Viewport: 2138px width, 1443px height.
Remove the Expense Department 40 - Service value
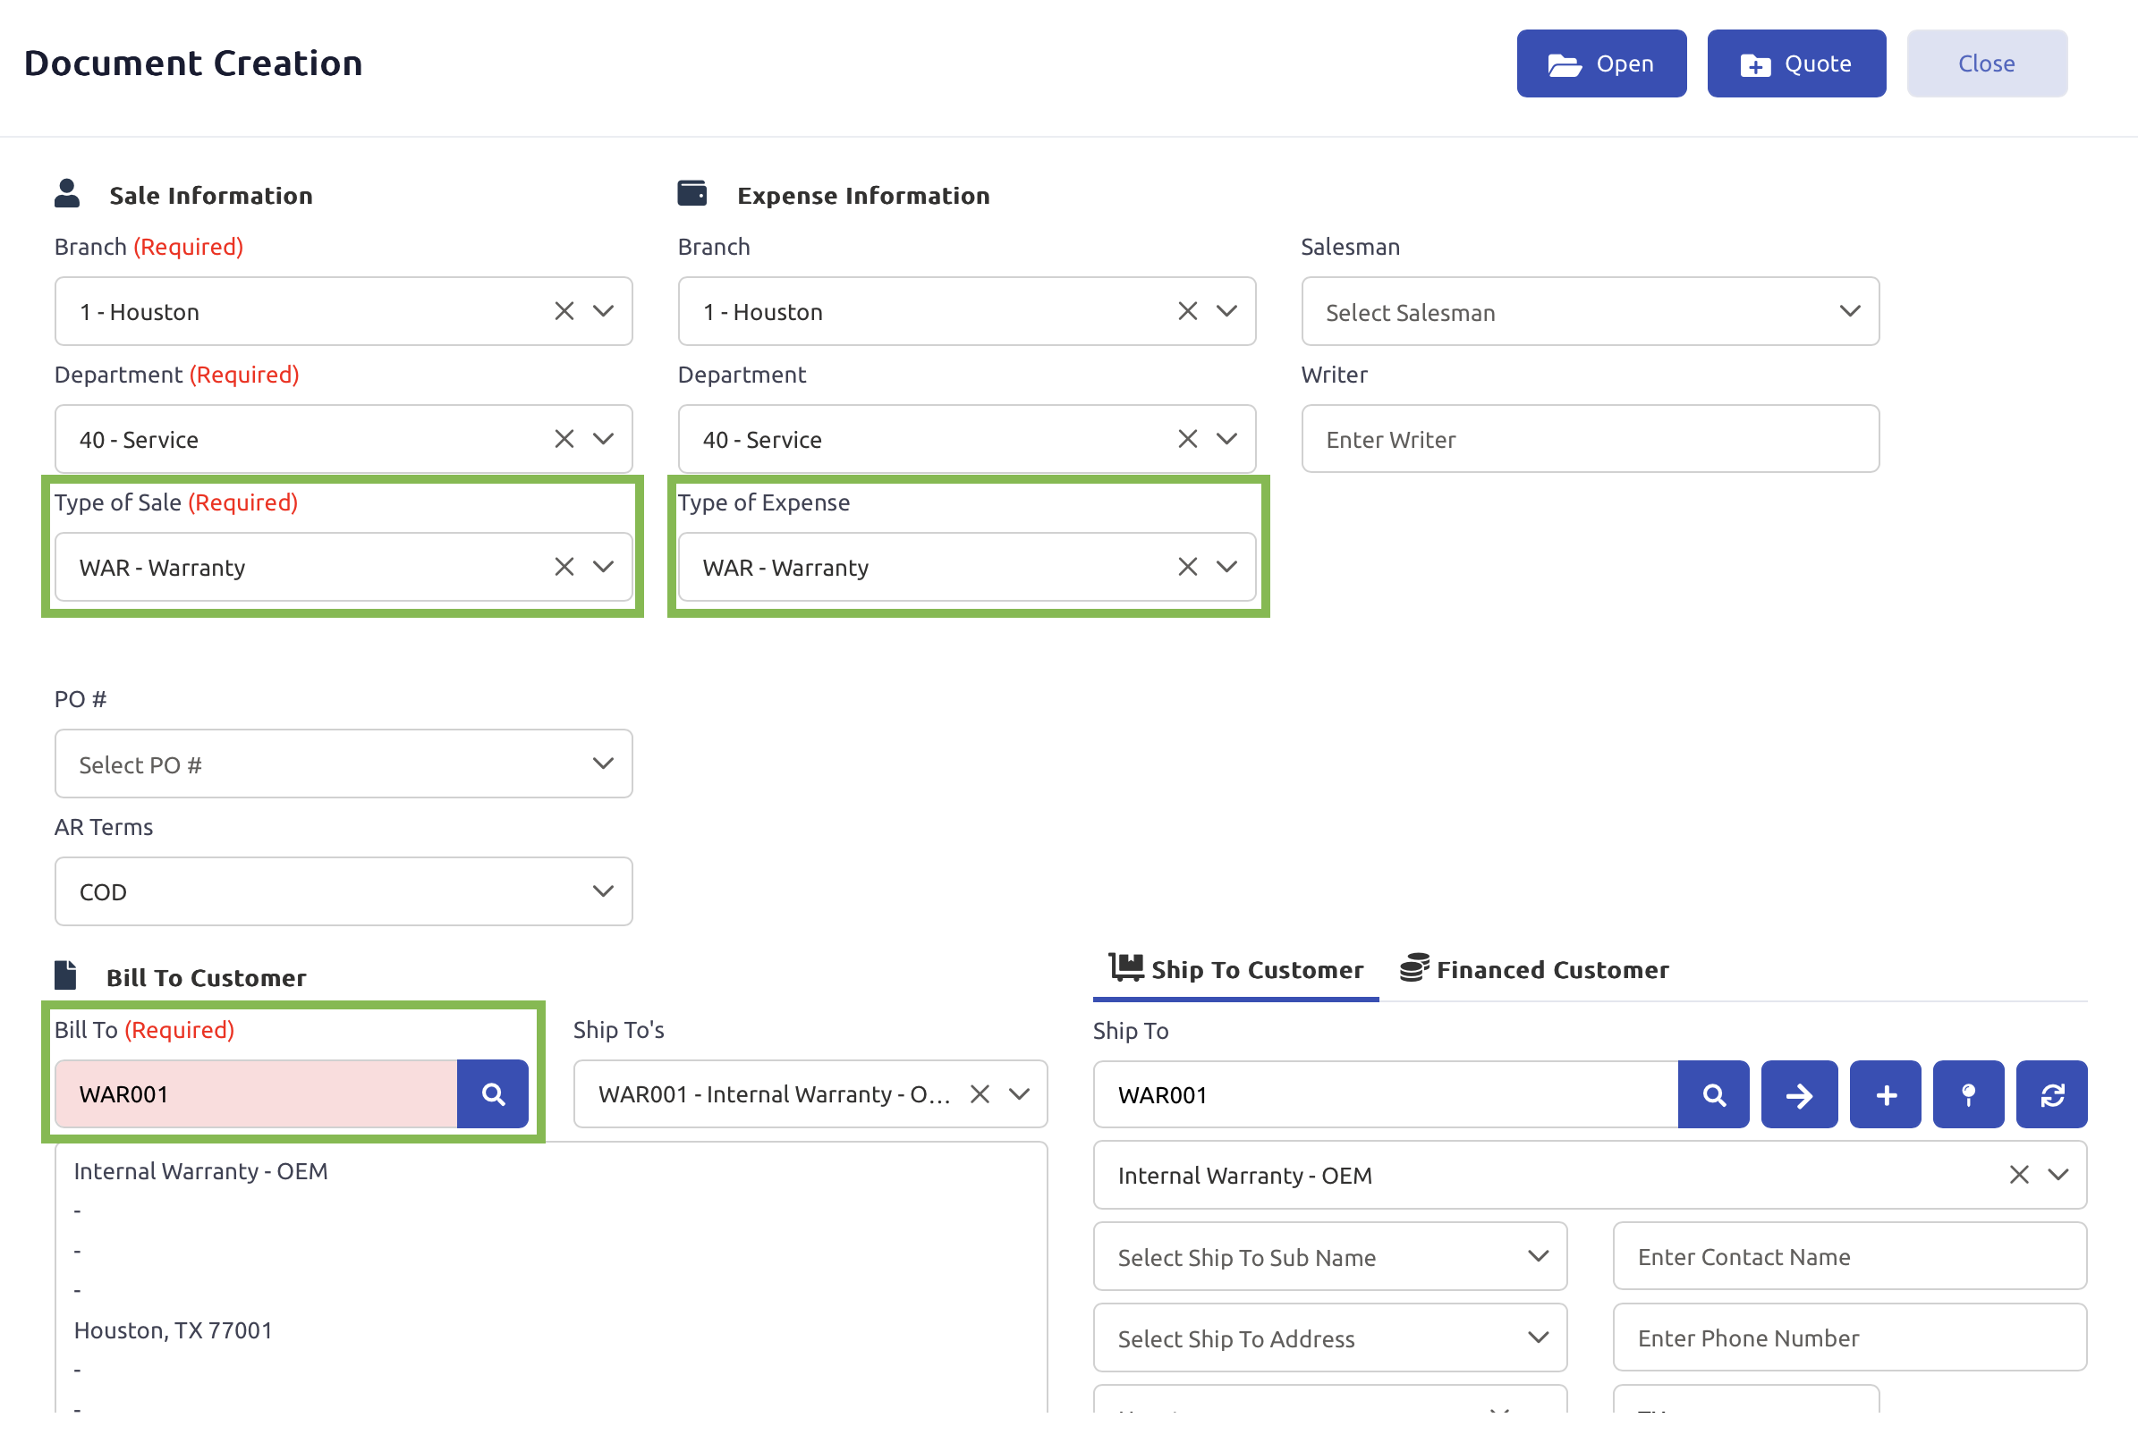point(1187,439)
